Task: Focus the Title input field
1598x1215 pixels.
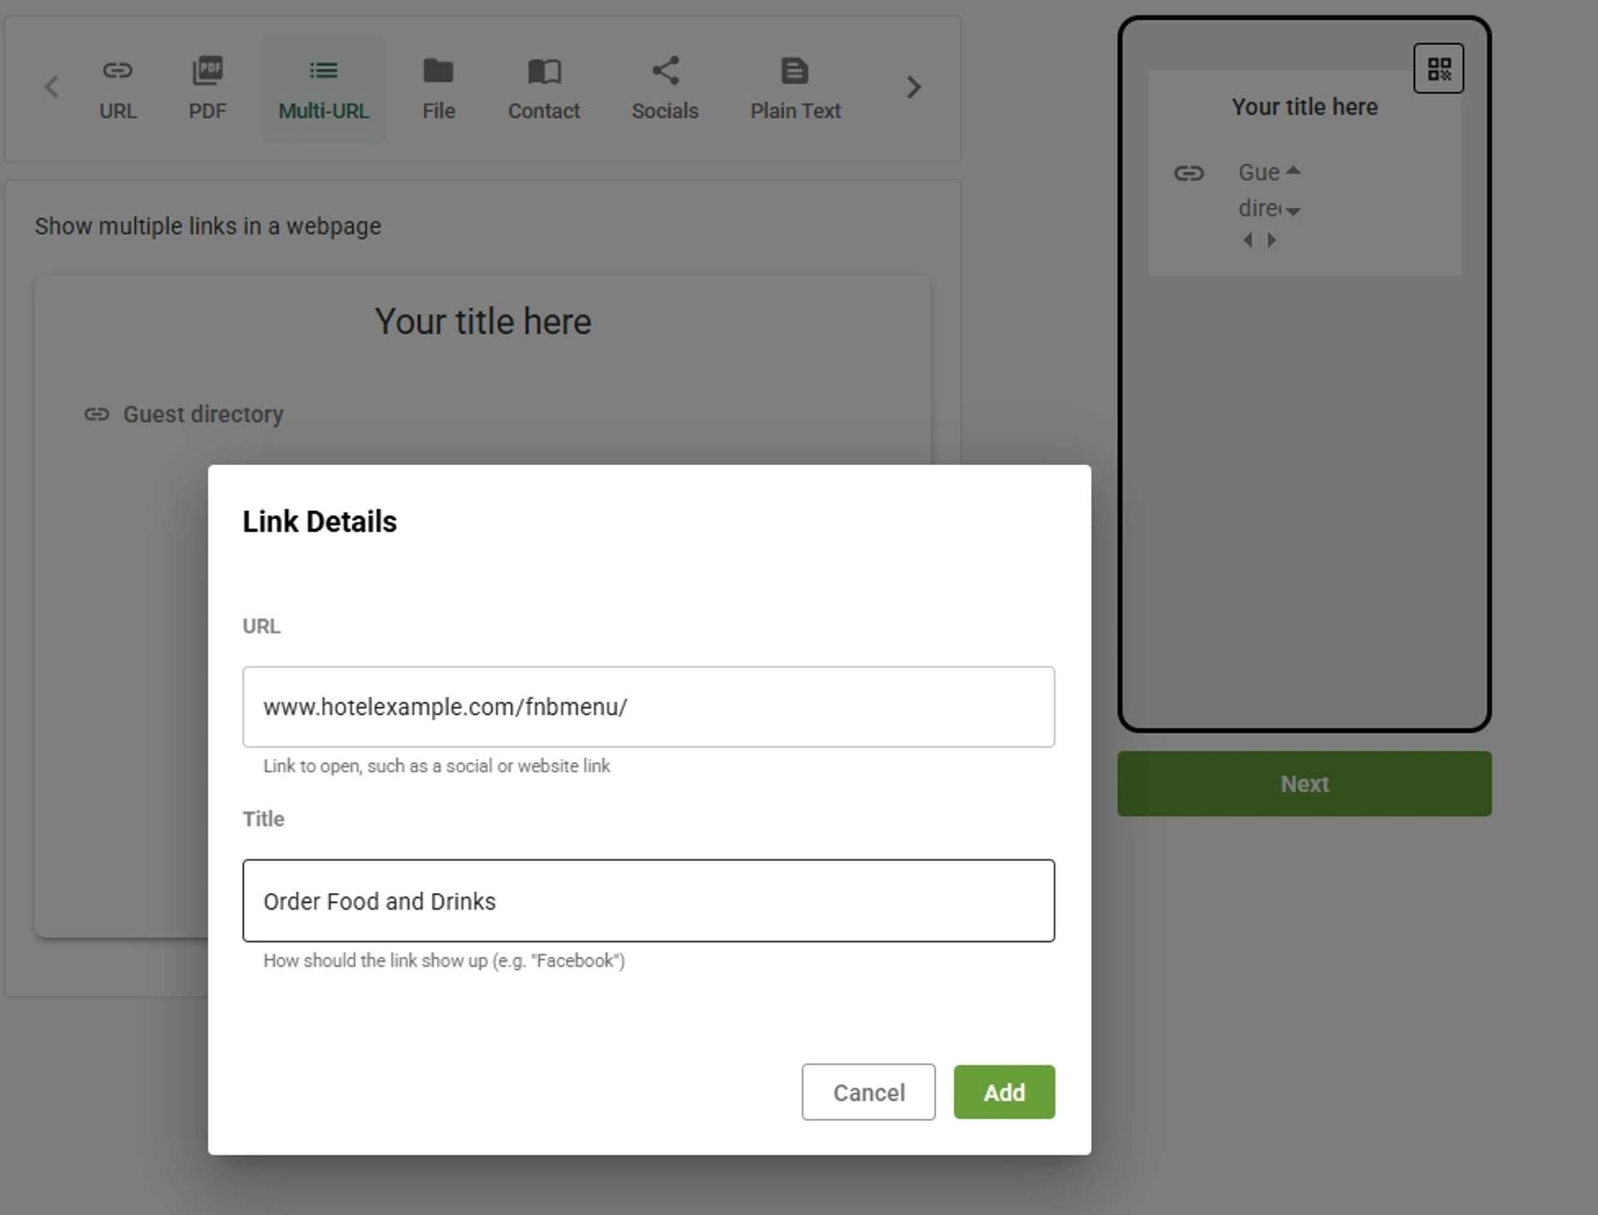Action: [x=648, y=900]
